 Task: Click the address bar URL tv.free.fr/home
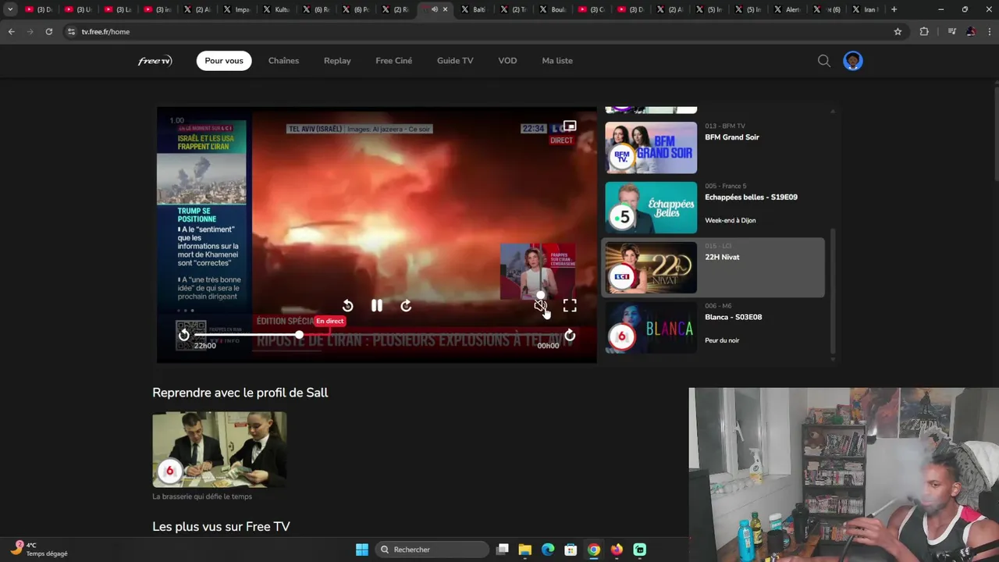[x=105, y=32]
